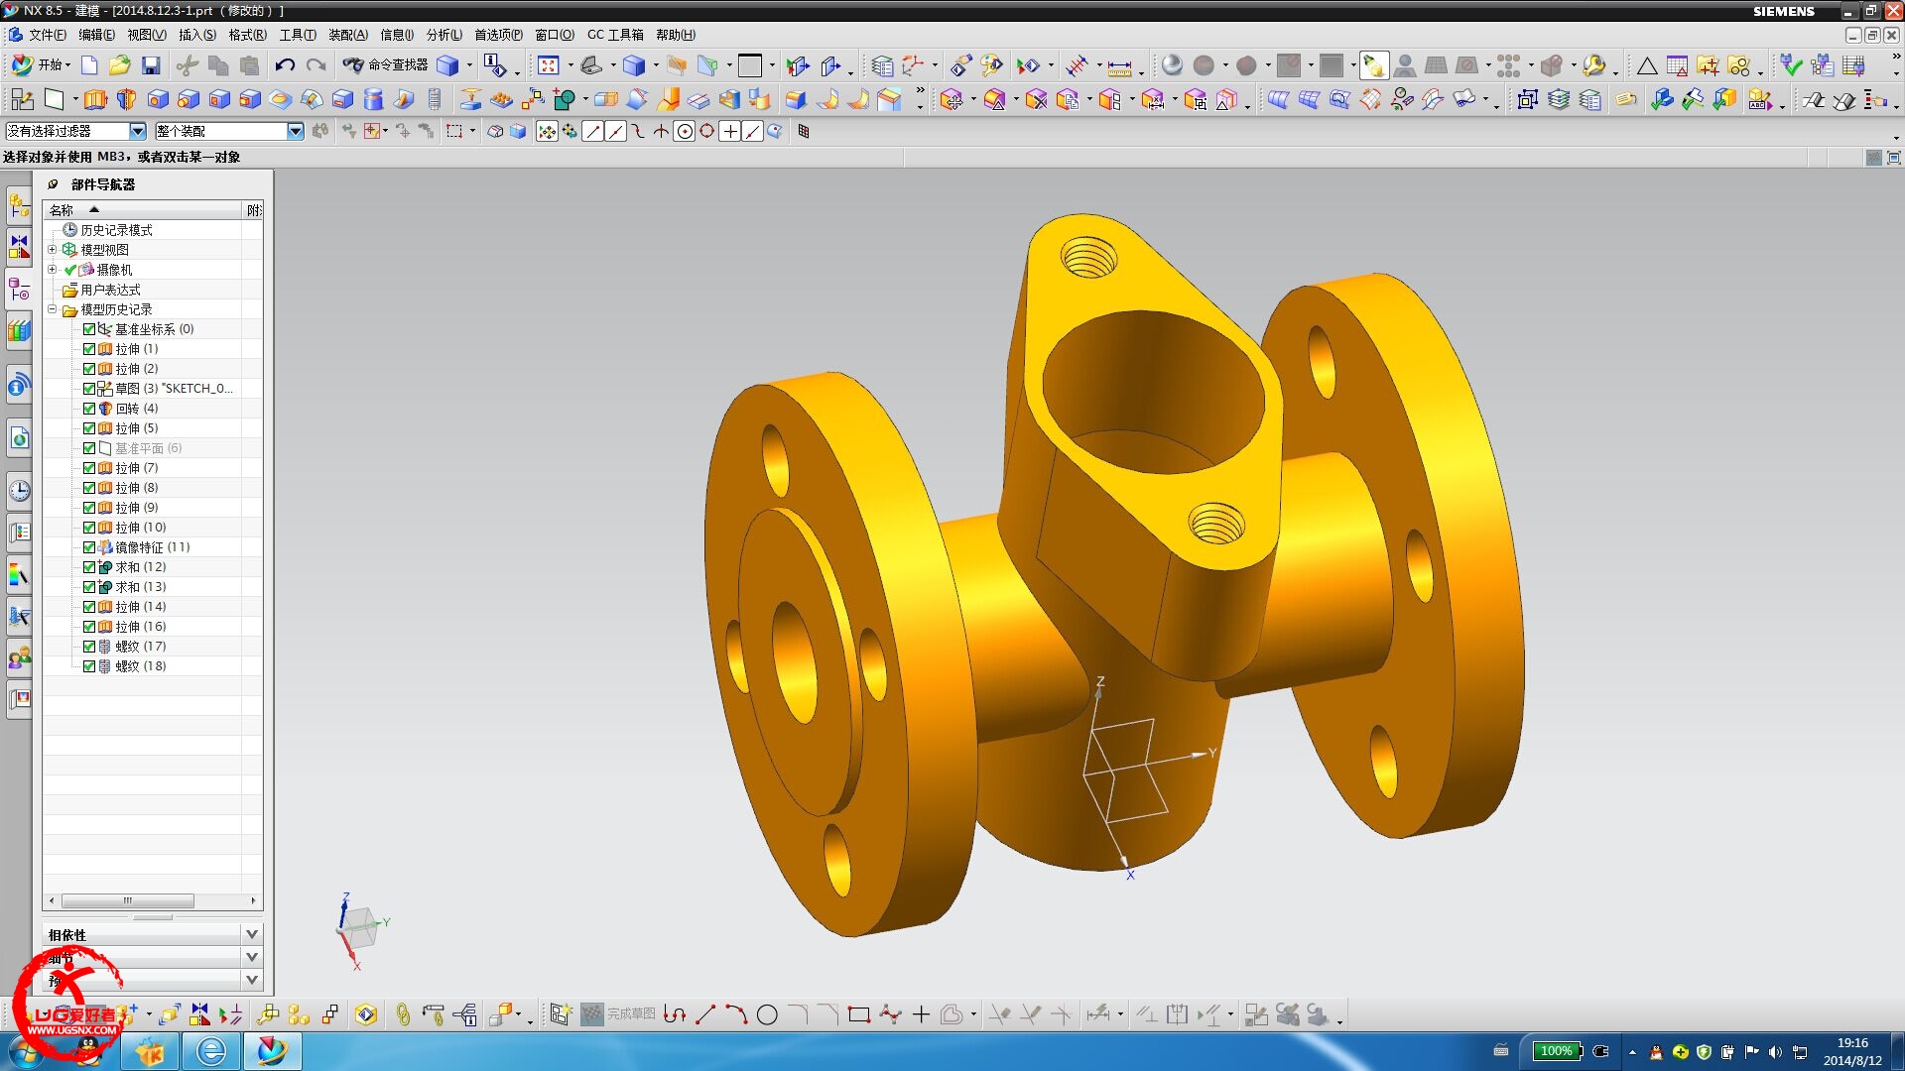Screen dimensions: 1905x1071
Task: Click the Edge Blend icon
Action: (796, 99)
